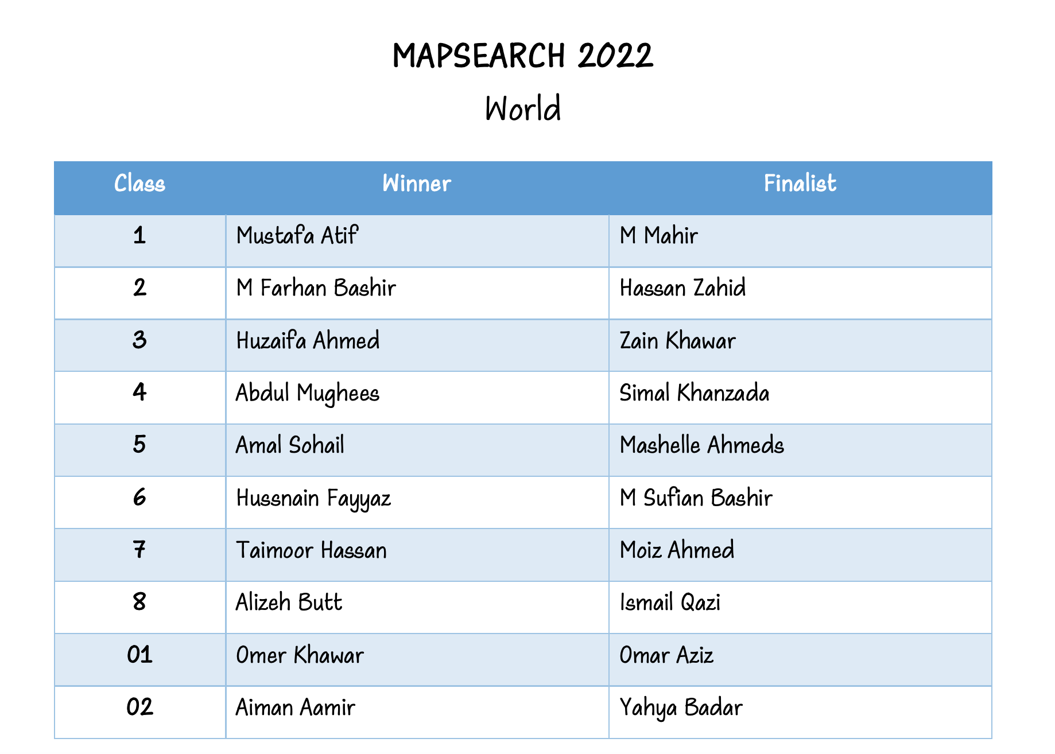Click the class cell labeled 01
The height and width of the screenshot is (754, 1055).
(139, 655)
